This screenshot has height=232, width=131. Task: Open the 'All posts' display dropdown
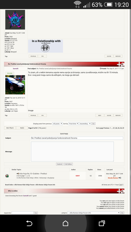click(x=57, y=124)
